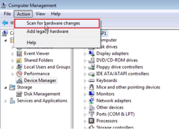179x129 pixels.
Task: Expand the Services and Applications node
Action: point(5,101)
